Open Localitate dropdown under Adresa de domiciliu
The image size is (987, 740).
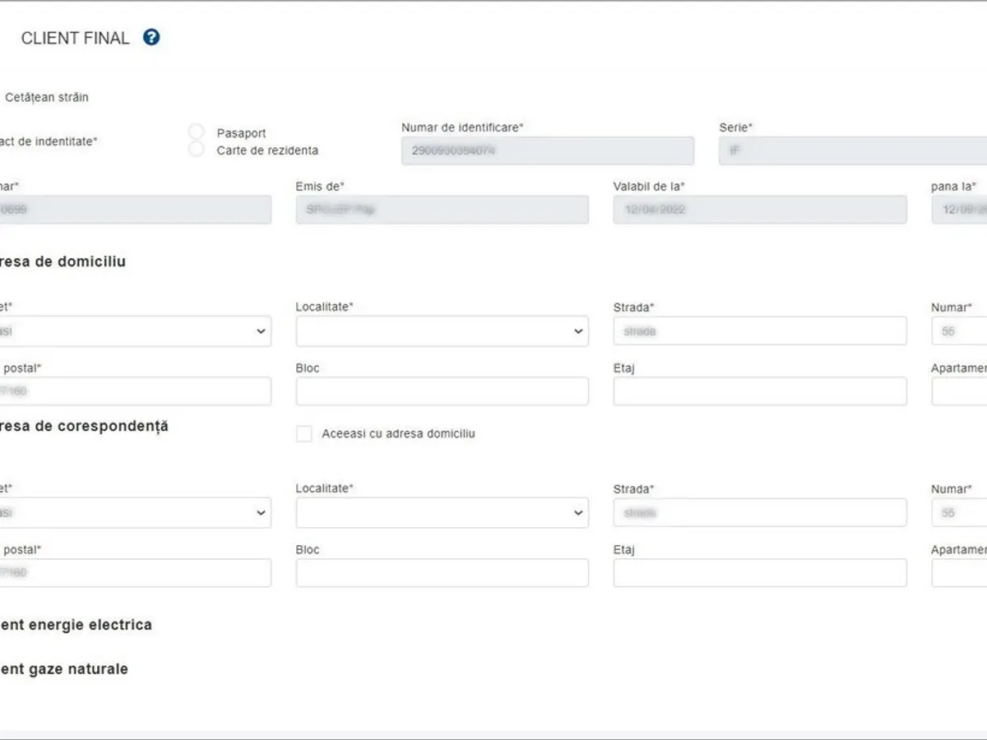[x=442, y=331]
